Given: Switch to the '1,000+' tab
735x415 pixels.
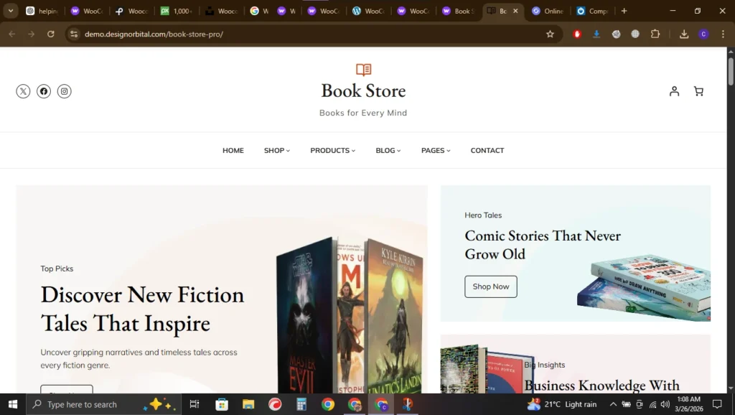Looking at the screenshot, I should point(177,11).
